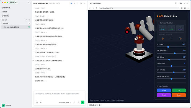
Task: Expand the '已执行 1 条命令' step
Action: (41, 65)
